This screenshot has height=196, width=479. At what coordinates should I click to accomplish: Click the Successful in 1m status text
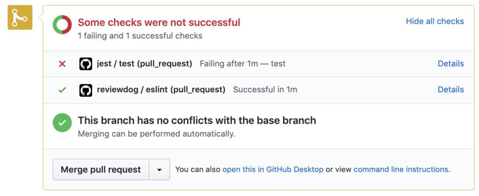pos(265,90)
